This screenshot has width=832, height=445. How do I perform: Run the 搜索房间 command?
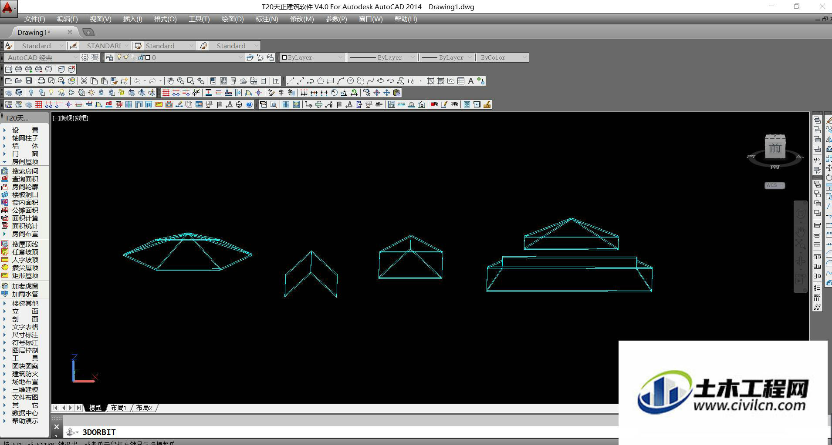coord(25,171)
